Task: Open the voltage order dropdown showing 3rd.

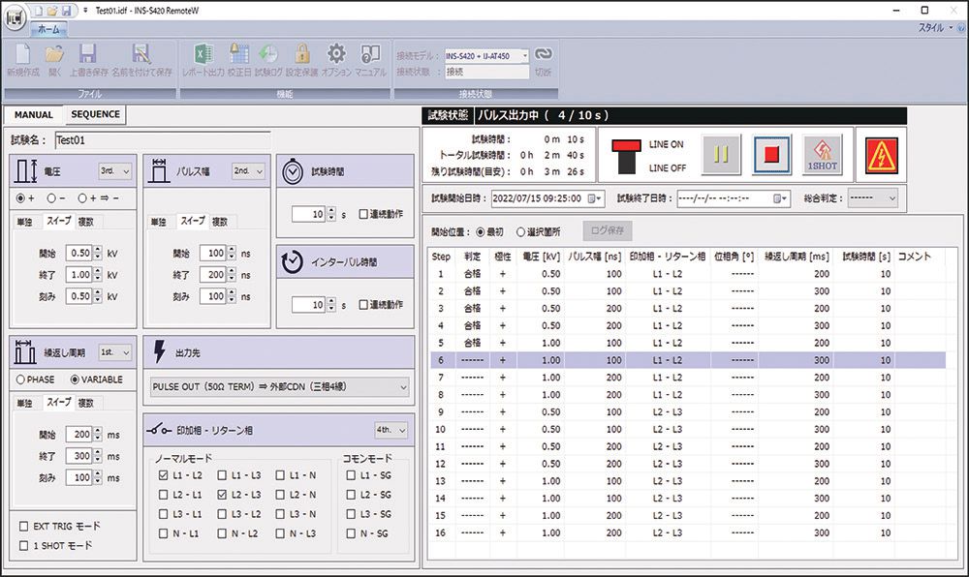Action: [x=115, y=171]
